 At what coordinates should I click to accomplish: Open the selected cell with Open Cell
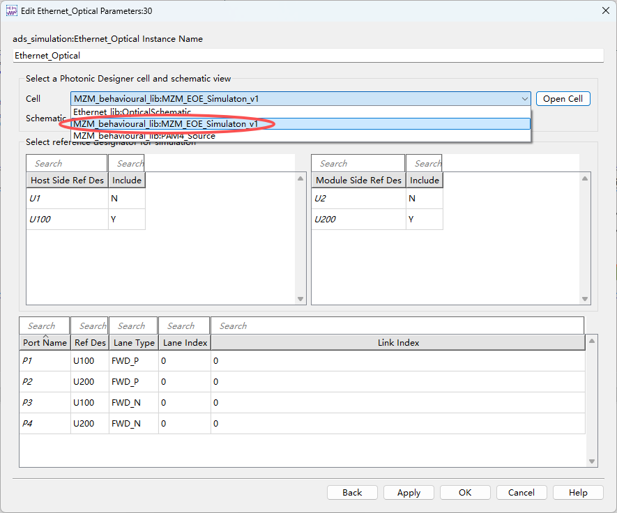[563, 99]
